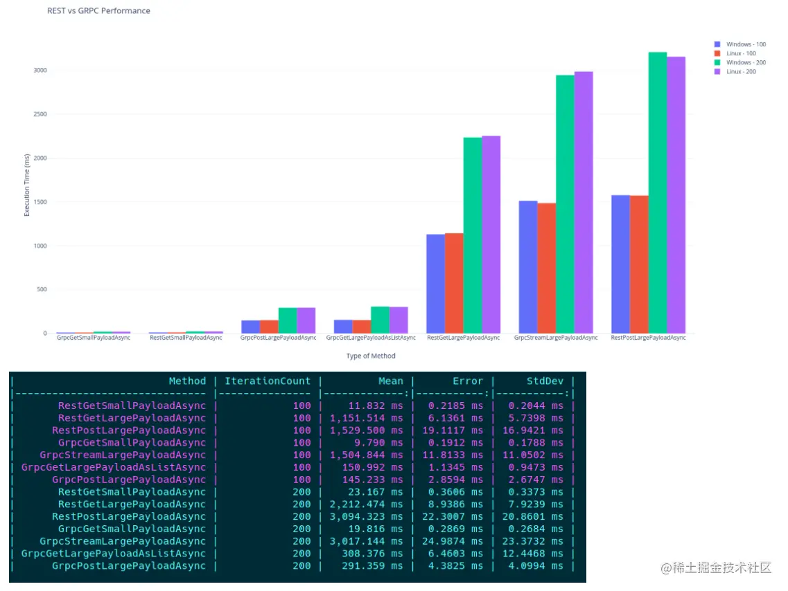Click the Windows - 100 blue legend swatch
This screenshot has height=591, width=788.
tap(717, 44)
